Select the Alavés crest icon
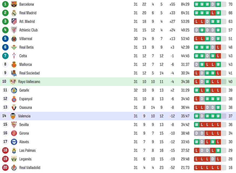 [x=14, y=142]
